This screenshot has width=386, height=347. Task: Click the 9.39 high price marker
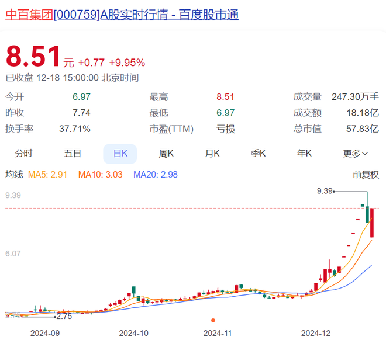click(x=325, y=191)
